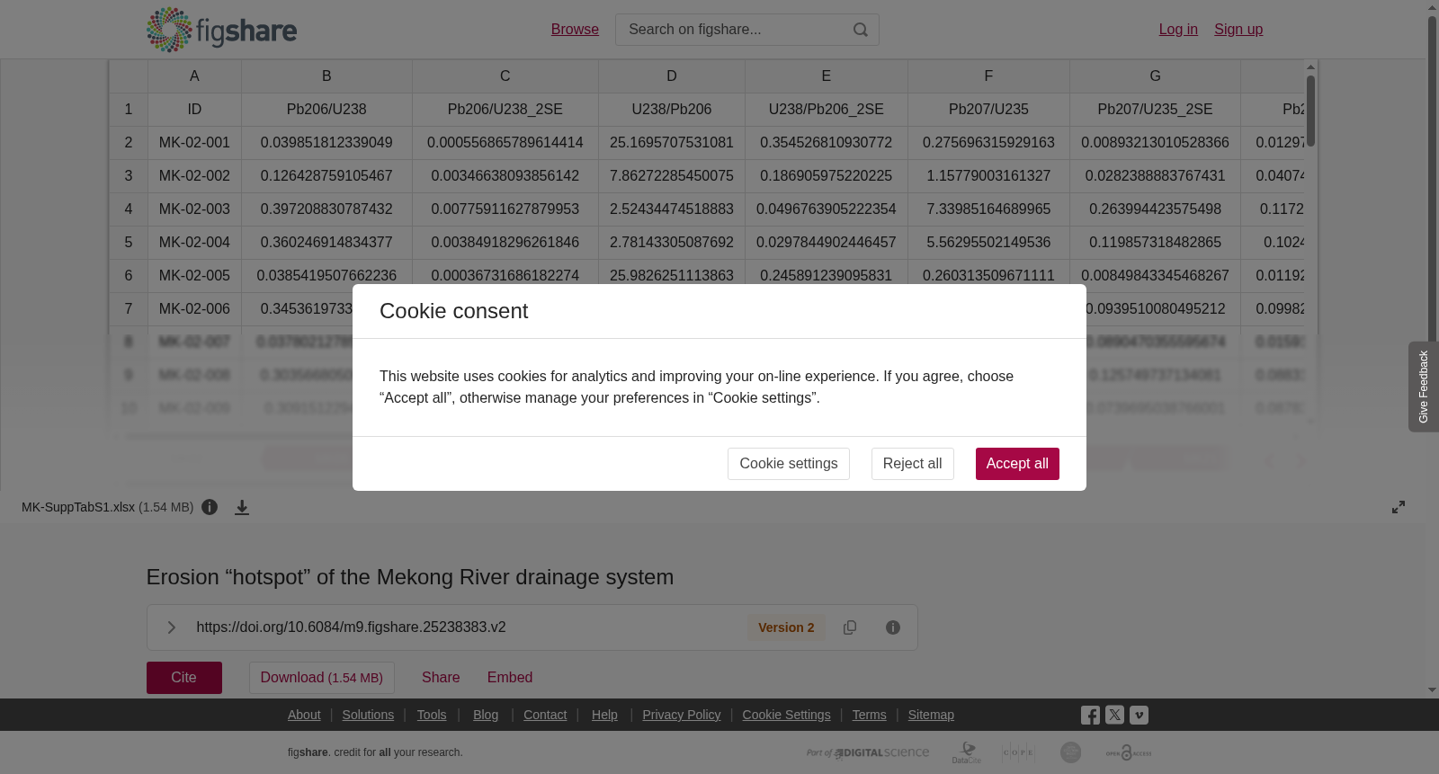The height and width of the screenshot is (774, 1439).
Task: Click the DataCite logo
Action: pos(967,752)
